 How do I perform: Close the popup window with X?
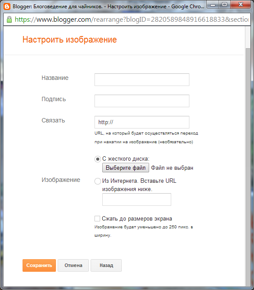[x=241, y=5]
